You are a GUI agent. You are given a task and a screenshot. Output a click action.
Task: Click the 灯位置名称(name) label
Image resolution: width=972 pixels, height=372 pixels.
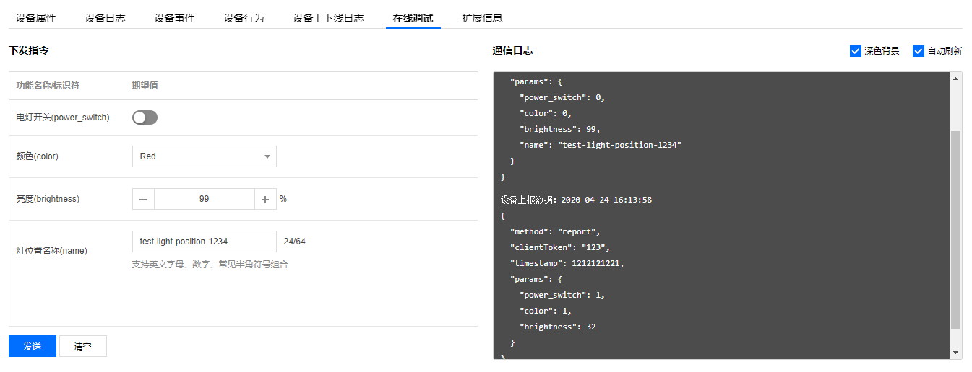(x=51, y=251)
